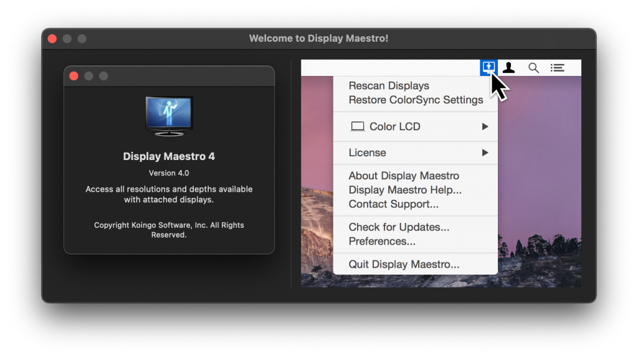Choose Quit Display Maestro...
The height and width of the screenshot is (358, 638).
point(404,265)
